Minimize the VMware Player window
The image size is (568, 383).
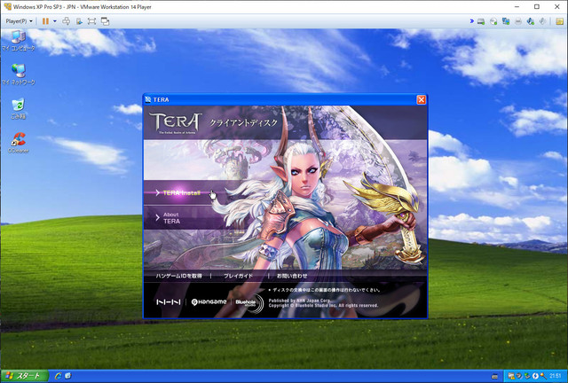tap(517, 6)
